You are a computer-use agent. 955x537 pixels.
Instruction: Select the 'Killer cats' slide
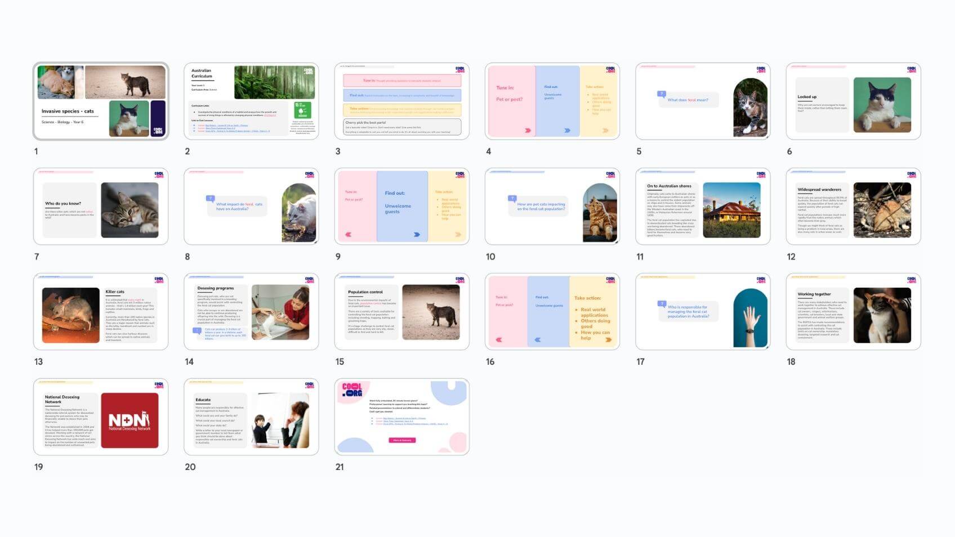pyautogui.click(x=101, y=312)
